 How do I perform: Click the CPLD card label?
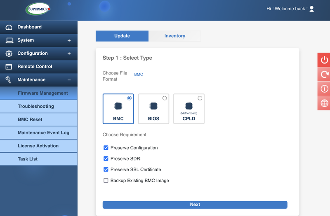tap(189, 118)
